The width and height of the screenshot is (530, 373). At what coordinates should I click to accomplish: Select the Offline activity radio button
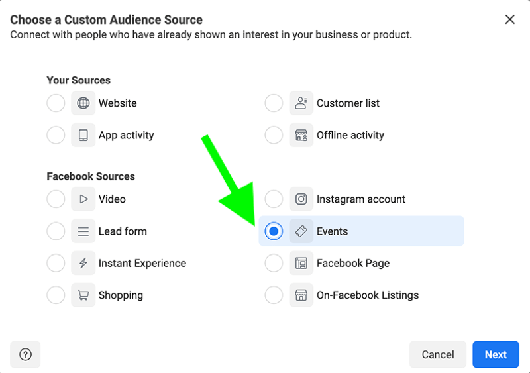274,135
